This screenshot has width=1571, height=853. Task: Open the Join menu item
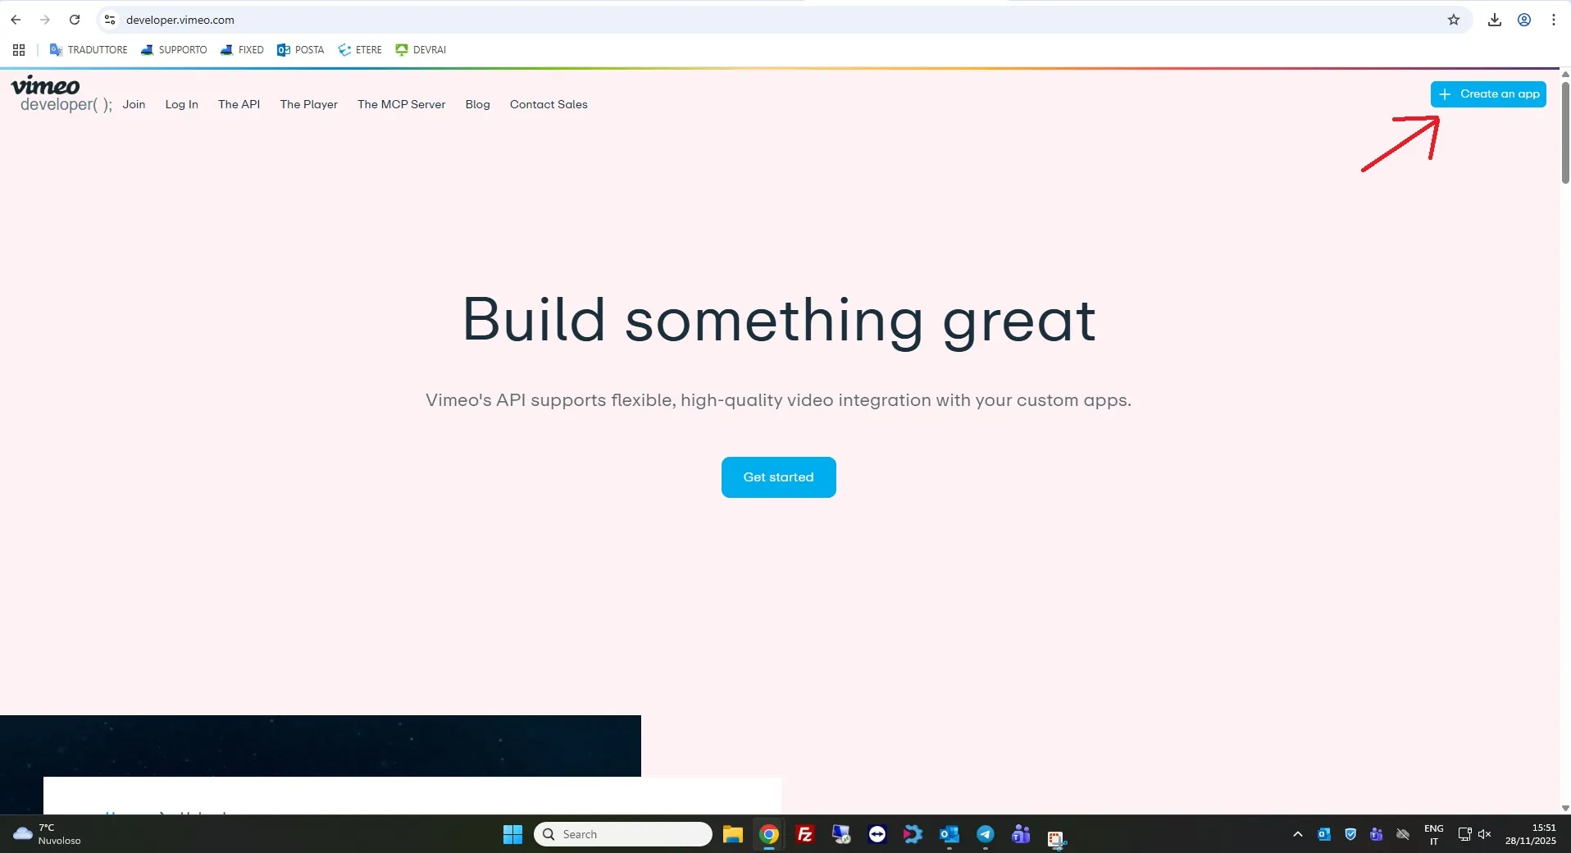(x=134, y=104)
